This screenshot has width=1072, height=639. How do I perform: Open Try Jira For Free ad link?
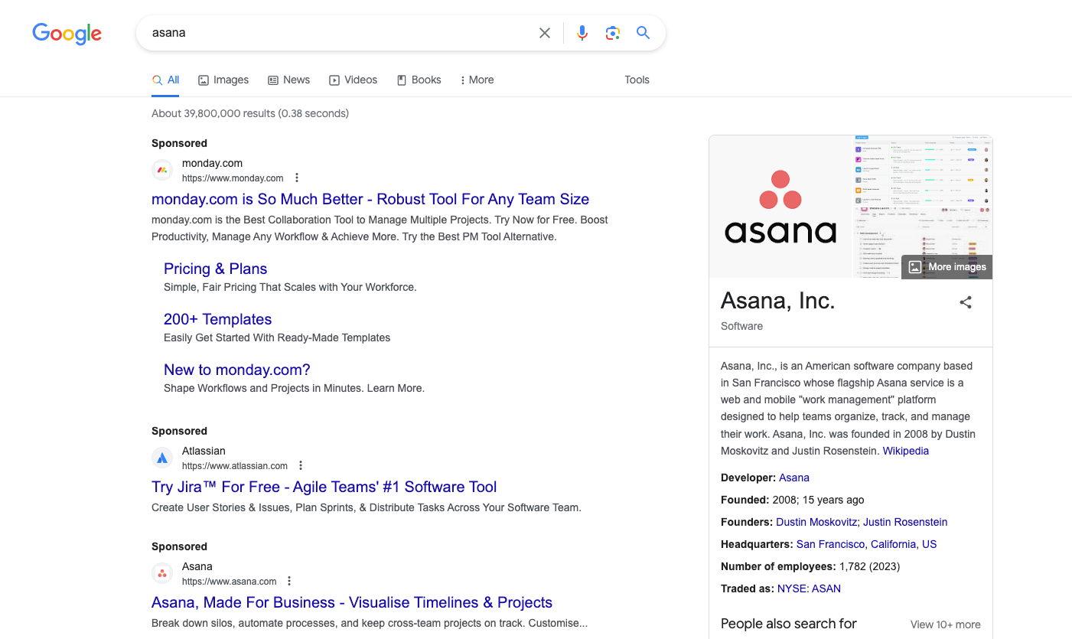[x=324, y=487]
